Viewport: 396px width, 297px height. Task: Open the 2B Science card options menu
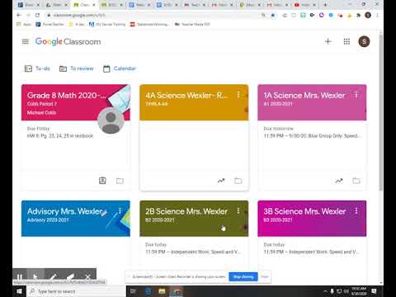tap(238, 211)
